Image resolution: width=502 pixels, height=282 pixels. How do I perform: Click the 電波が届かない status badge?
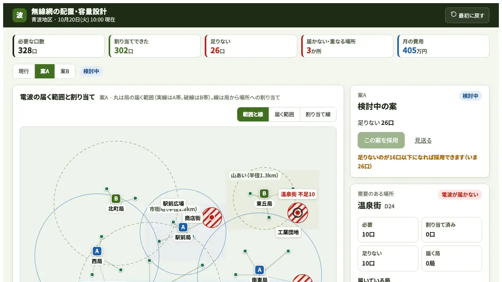[460, 195]
